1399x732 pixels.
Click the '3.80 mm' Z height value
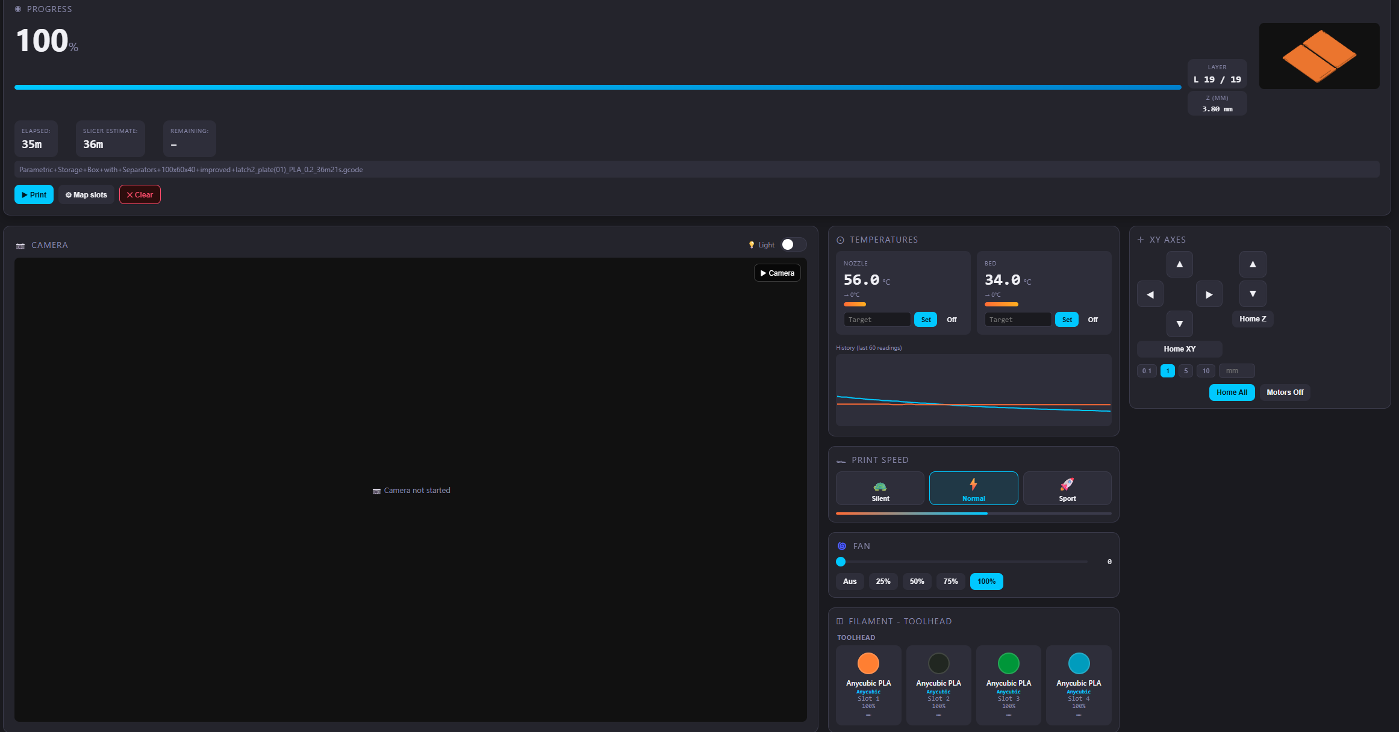(1217, 109)
